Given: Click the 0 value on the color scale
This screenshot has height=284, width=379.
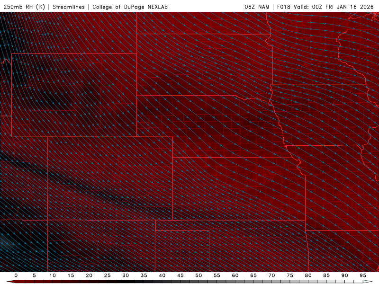Looking at the screenshot, I should pyautogui.click(x=16, y=275).
